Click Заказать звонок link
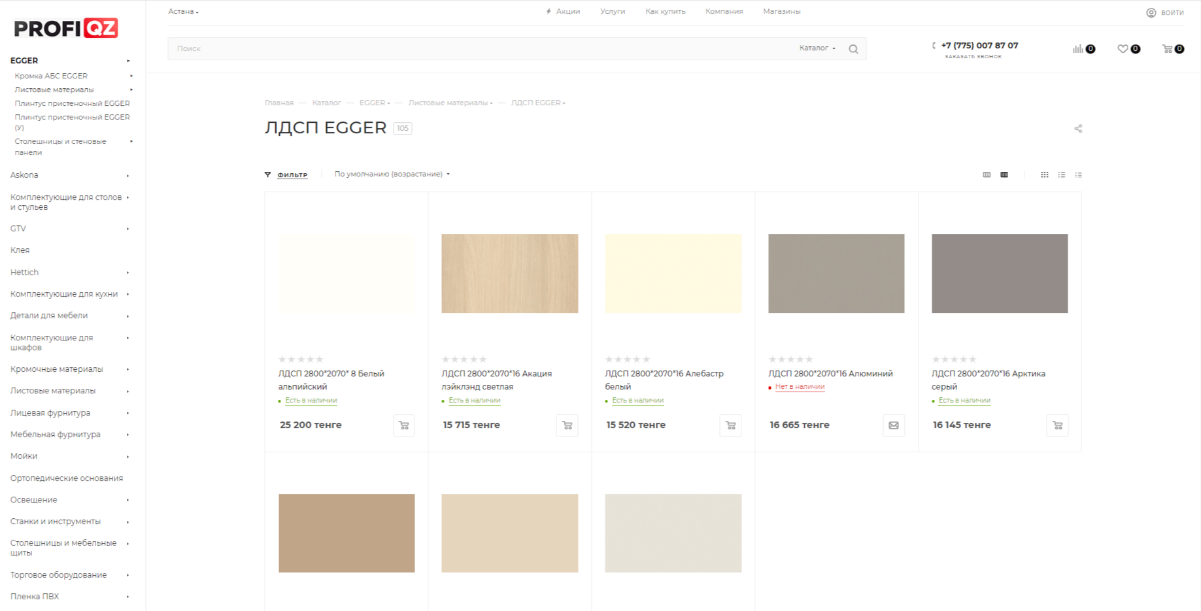This screenshot has width=1201, height=611. pos(973,57)
